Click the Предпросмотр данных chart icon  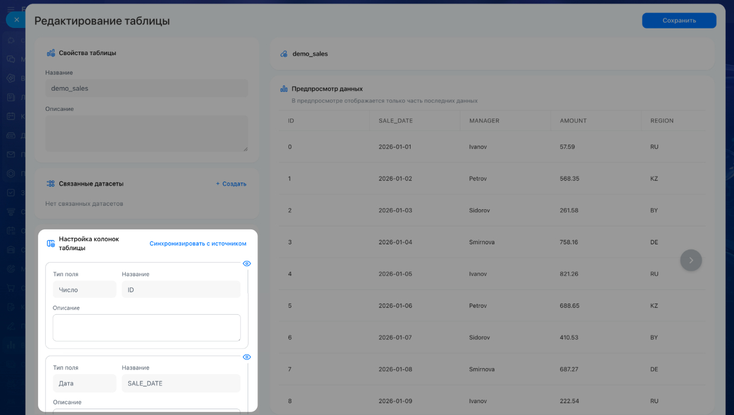pyautogui.click(x=284, y=89)
